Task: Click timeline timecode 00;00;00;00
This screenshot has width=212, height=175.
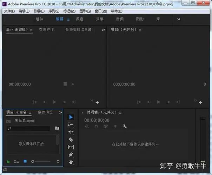Action: 97,120
